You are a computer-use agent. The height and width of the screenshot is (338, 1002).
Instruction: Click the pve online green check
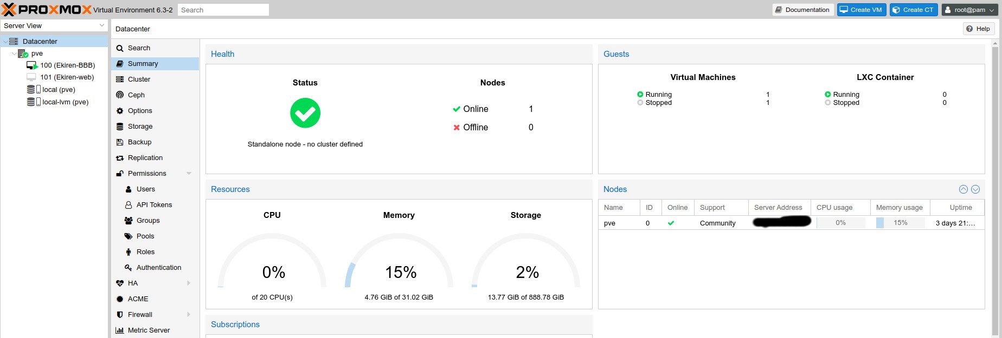coord(671,223)
